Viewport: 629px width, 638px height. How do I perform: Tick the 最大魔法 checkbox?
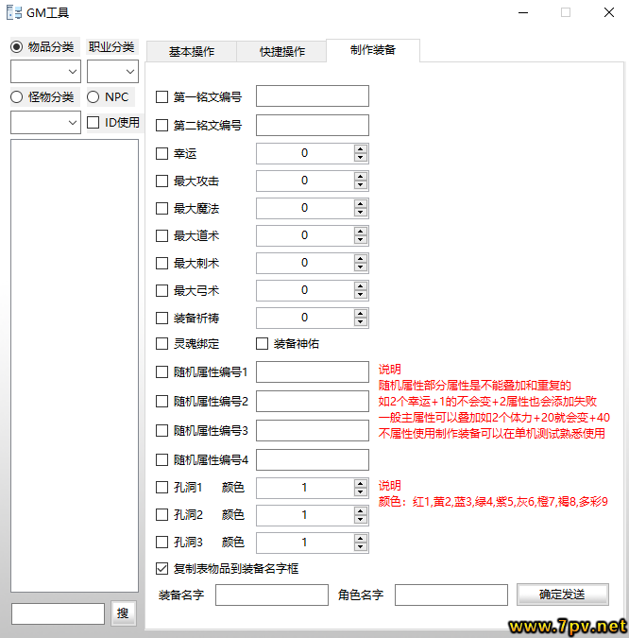click(x=161, y=208)
